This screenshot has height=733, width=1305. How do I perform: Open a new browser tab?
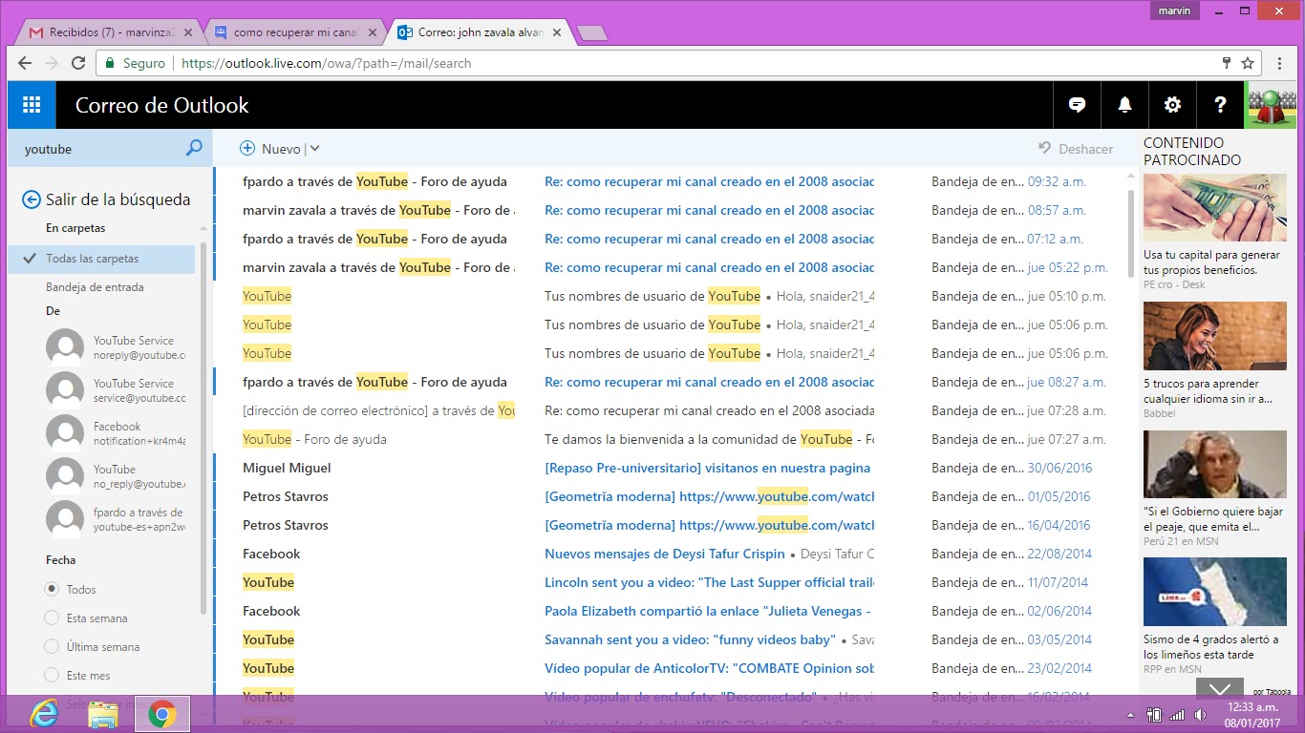click(x=593, y=33)
